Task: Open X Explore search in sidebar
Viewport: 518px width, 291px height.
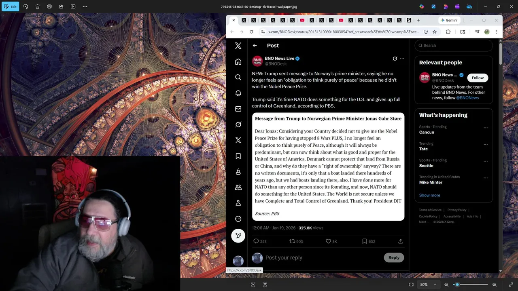Action: point(238,77)
